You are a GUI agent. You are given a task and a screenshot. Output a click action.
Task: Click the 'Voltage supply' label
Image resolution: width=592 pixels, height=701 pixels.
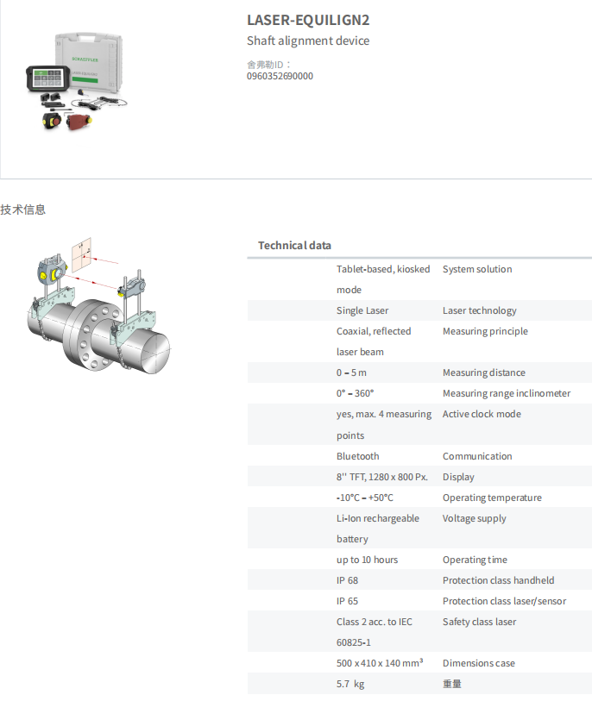475,518
